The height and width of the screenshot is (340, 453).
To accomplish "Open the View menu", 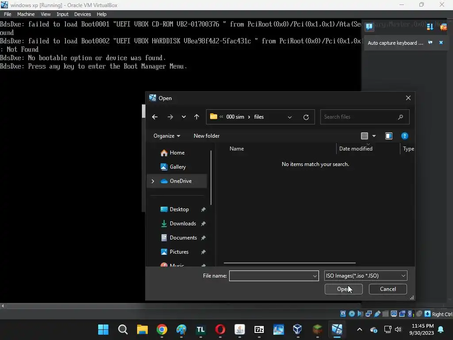I will pos(46,14).
